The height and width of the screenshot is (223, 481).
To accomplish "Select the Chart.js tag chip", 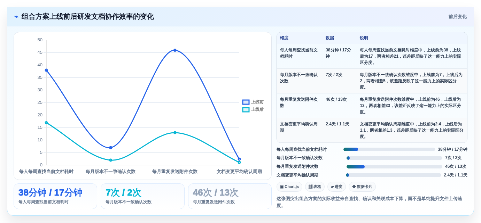I will pyautogui.click(x=289, y=187).
